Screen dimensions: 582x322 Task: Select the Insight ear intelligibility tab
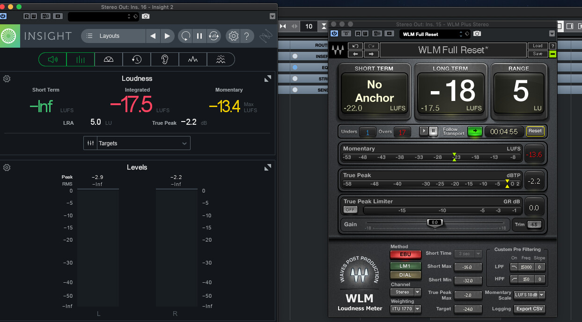[x=165, y=59]
